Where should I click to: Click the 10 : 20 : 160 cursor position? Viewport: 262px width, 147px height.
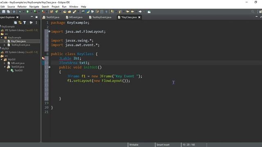[189, 145]
